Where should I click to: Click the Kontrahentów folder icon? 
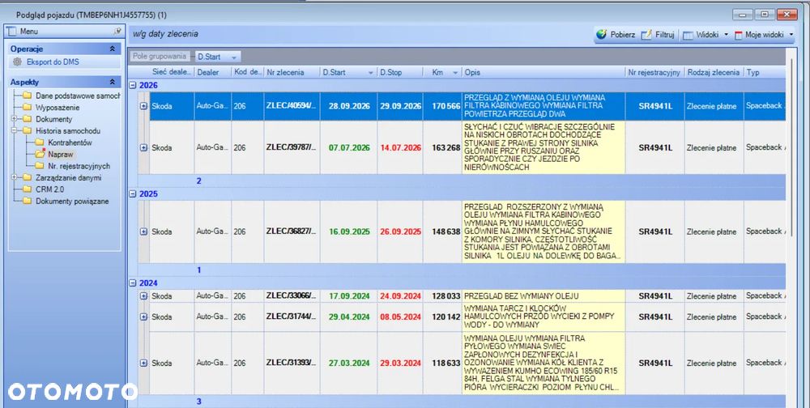point(39,142)
